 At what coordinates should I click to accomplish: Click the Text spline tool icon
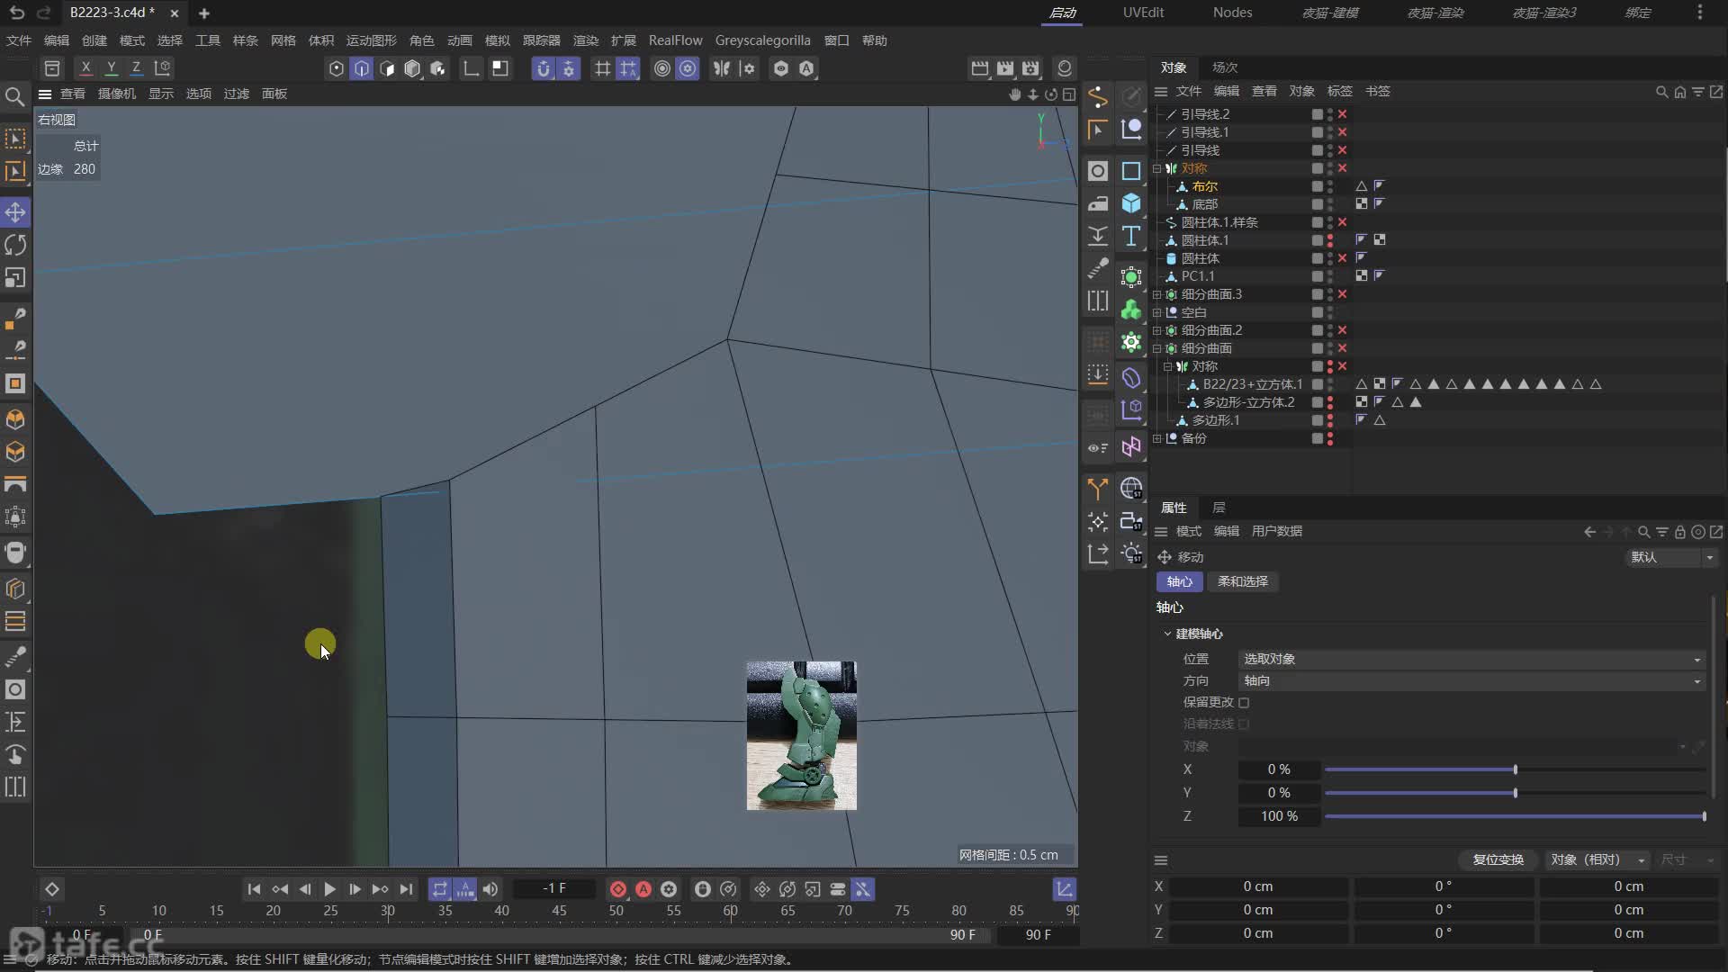point(1131,237)
